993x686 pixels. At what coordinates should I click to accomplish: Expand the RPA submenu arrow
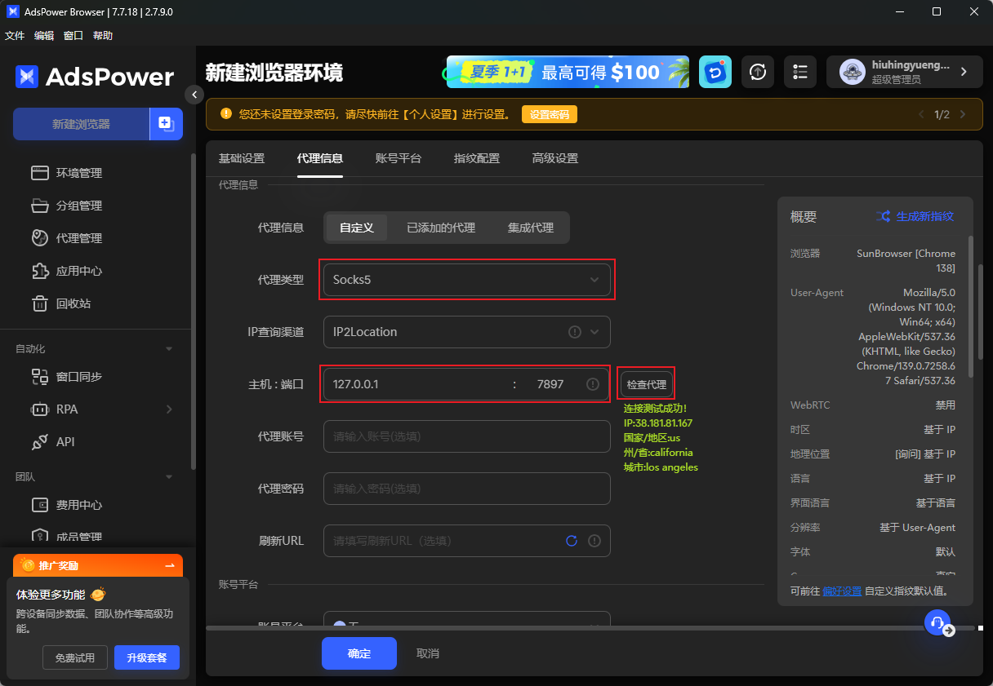(169, 409)
